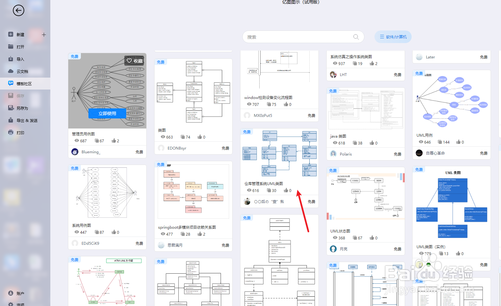This screenshot has height=306, width=501.
Task: Open the 软件/计算机 category filter
Action: (393, 37)
